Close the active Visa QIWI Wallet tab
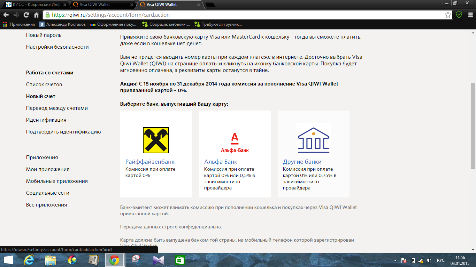This screenshot has width=476, height=267. click(x=199, y=5)
